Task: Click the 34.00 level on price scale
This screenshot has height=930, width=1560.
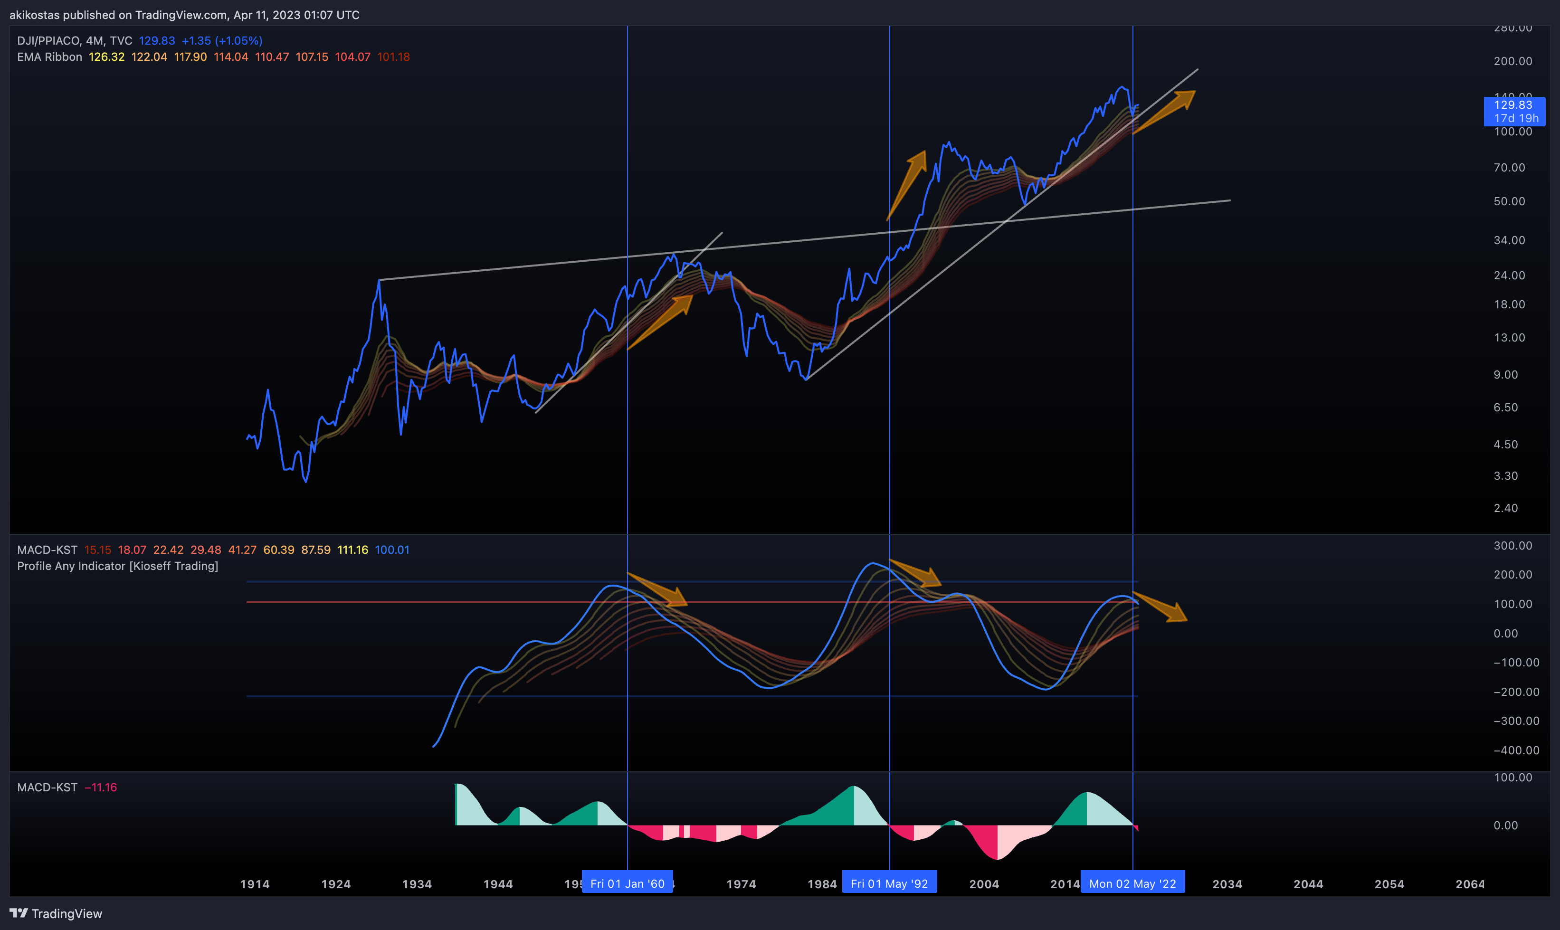Action: coord(1509,241)
